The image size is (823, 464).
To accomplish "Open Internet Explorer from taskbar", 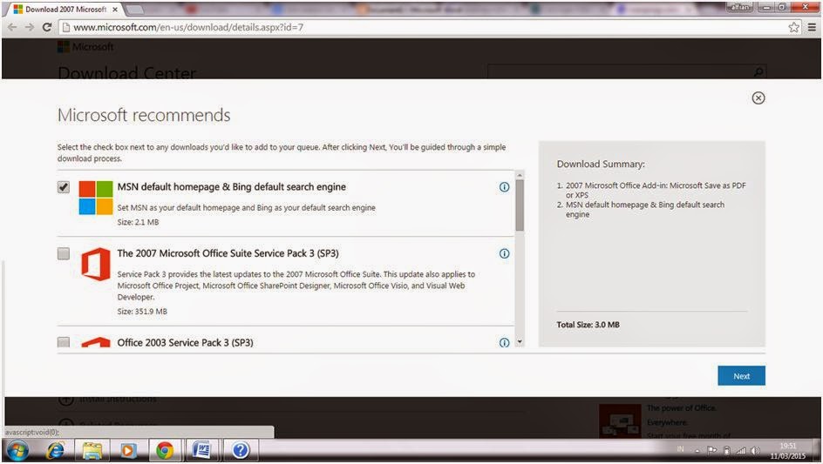I will click(x=56, y=450).
